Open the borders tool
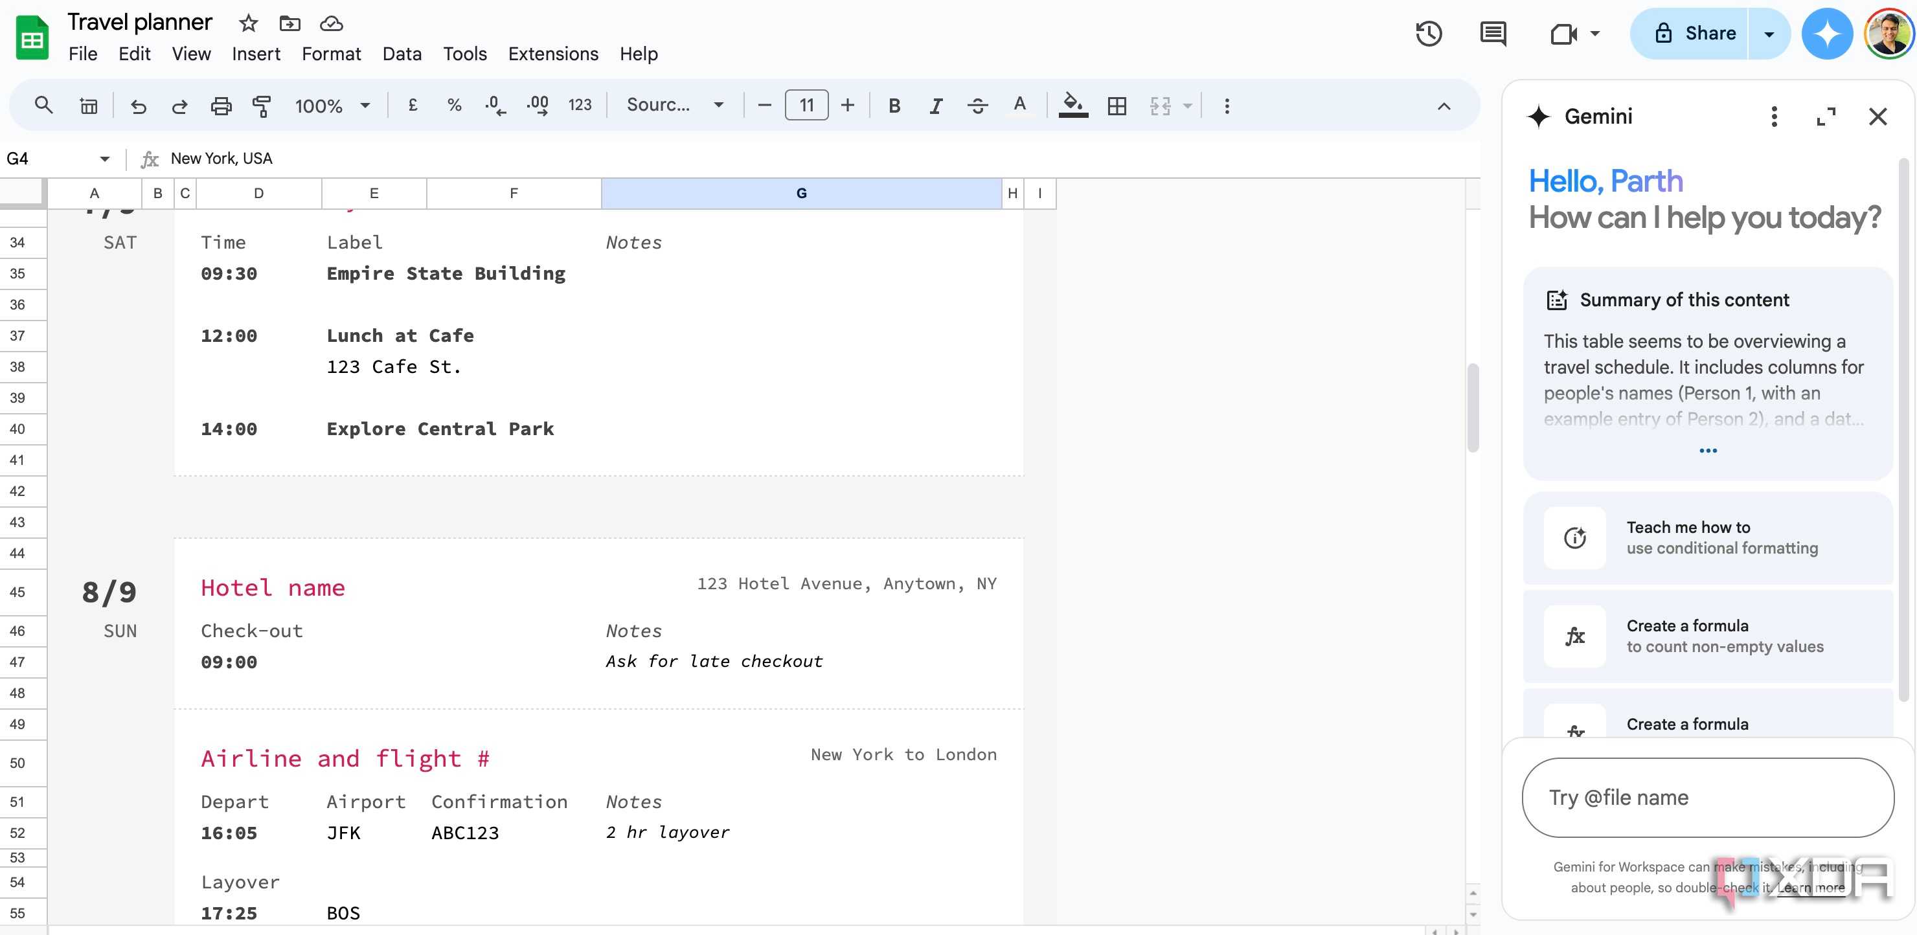The width and height of the screenshot is (1917, 935). pos(1117,106)
